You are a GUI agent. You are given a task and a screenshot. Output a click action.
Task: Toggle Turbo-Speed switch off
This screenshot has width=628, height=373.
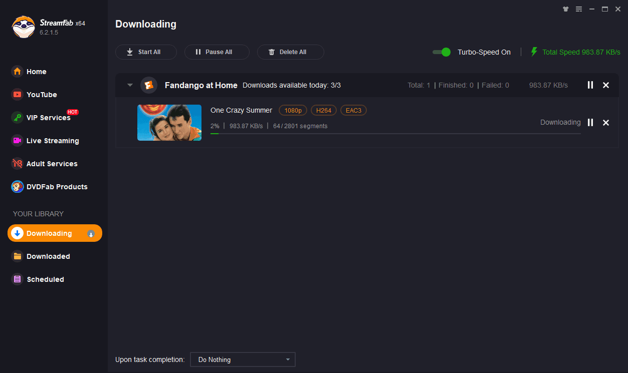(442, 52)
